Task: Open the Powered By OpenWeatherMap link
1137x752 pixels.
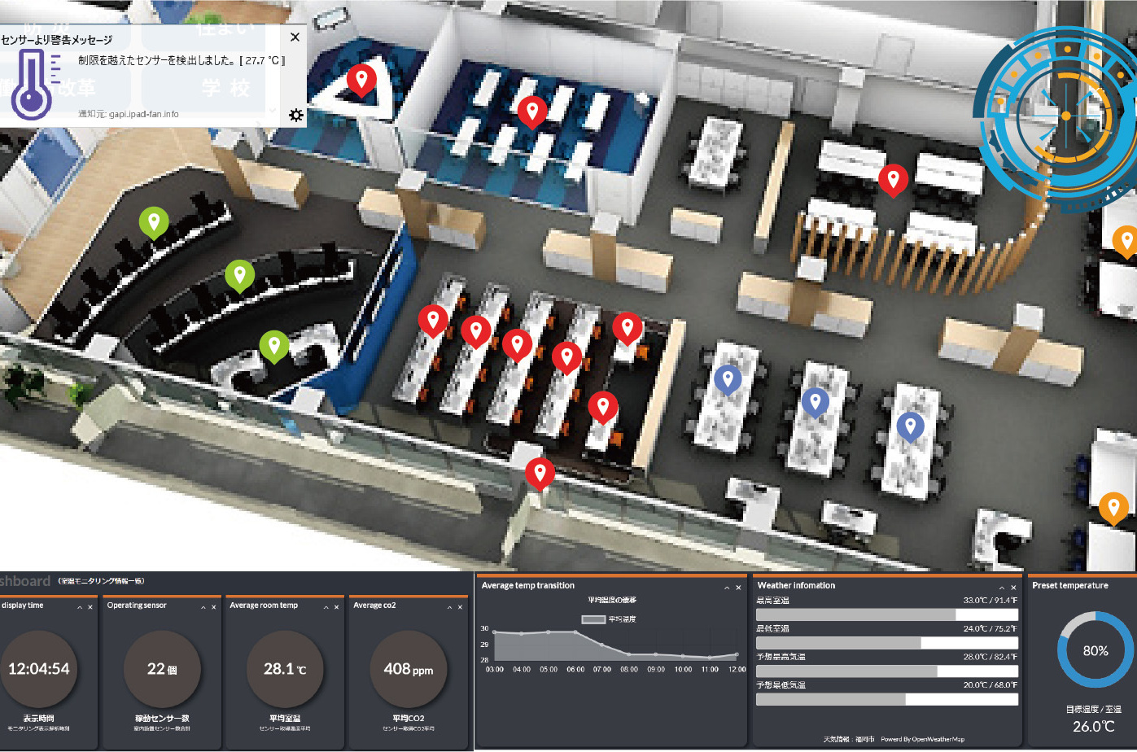Action: click(922, 739)
